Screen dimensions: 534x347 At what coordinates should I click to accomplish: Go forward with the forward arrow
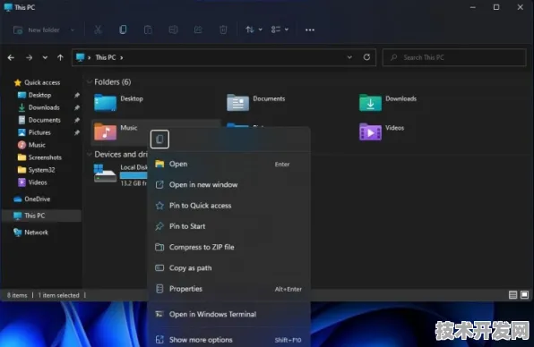tap(30, 58)
